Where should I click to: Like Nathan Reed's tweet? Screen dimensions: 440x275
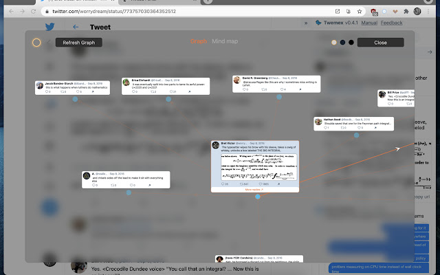(x=360, y=128)
